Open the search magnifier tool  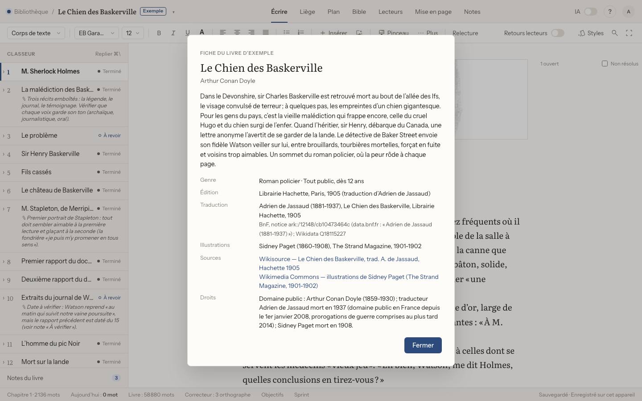615,33
